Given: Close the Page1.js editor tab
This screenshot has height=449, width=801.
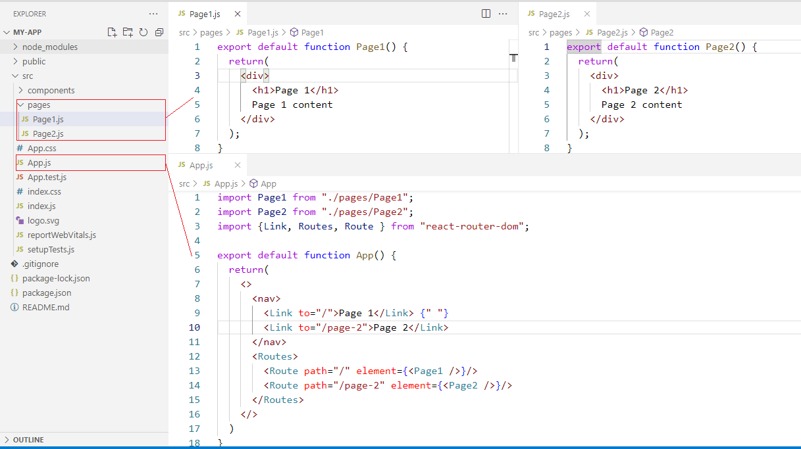Looking at the screenshot, I should click(238, 14).
